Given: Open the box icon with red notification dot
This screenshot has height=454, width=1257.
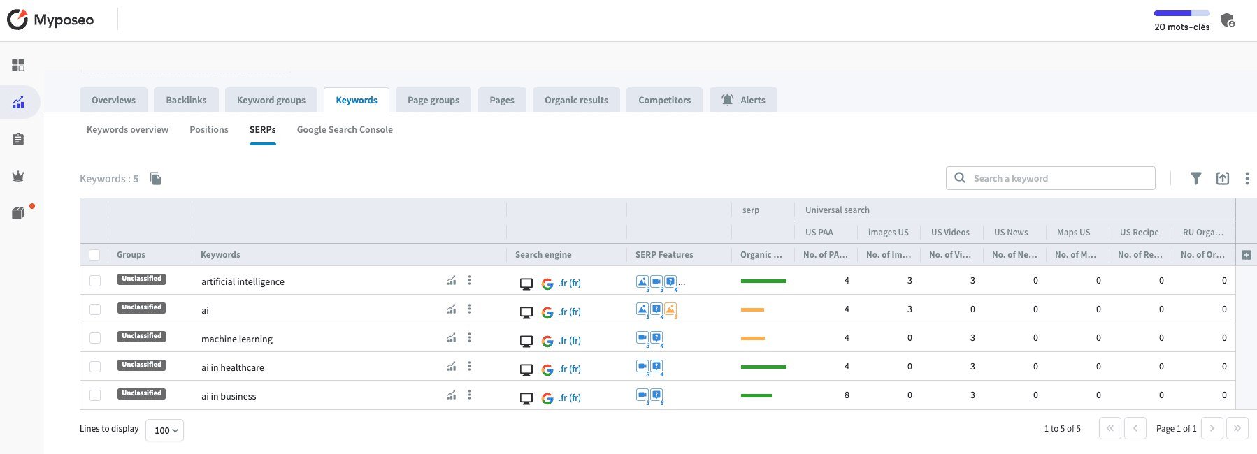Looking at the screenshot, I should pos(19,213).
